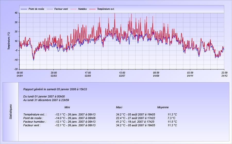
Task: Click the Point de rosée legend line swatch
Action: coord(24,9)
